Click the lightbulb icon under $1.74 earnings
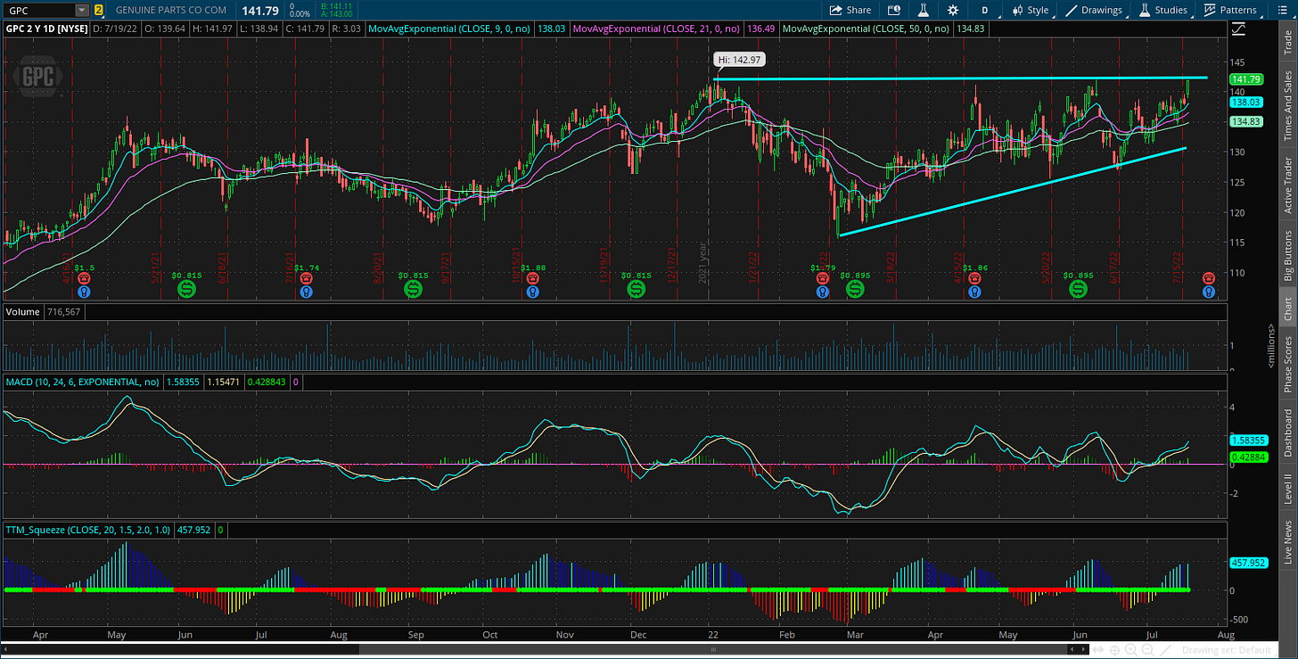Screen dimensions: 1298x659 (x=307, y=291)
